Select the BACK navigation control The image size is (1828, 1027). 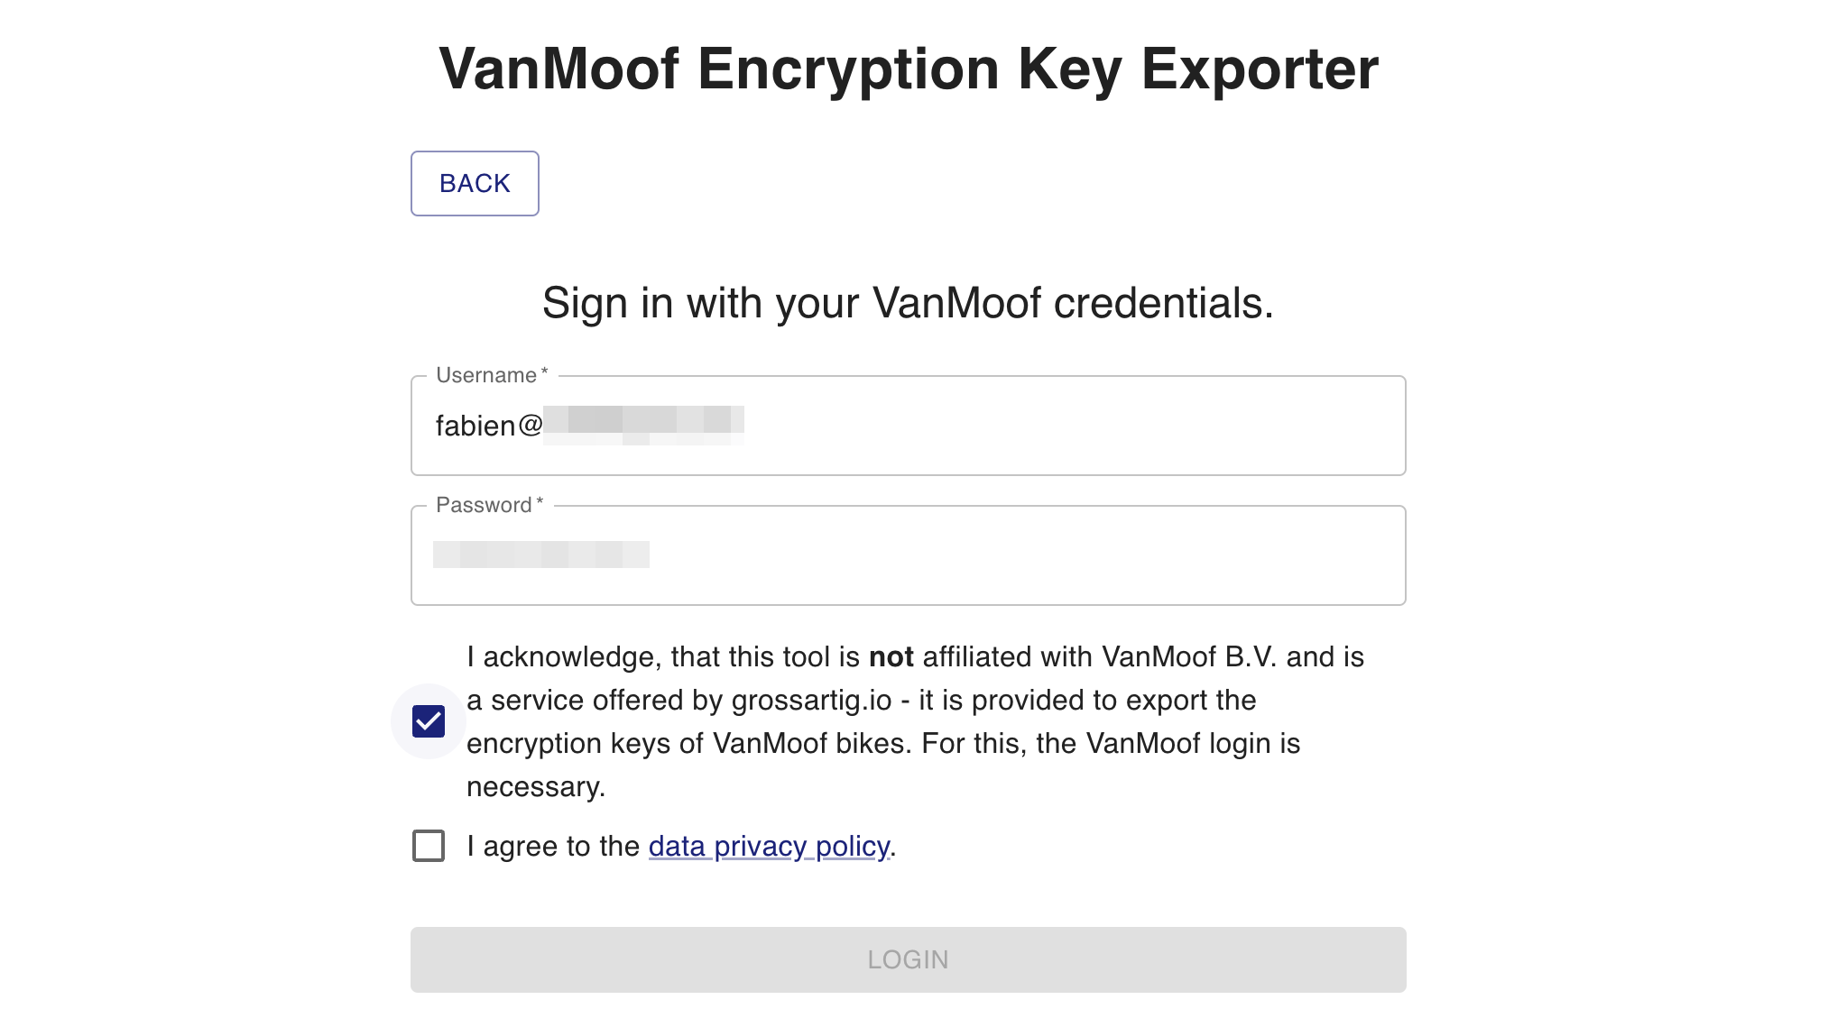point(474,183)
